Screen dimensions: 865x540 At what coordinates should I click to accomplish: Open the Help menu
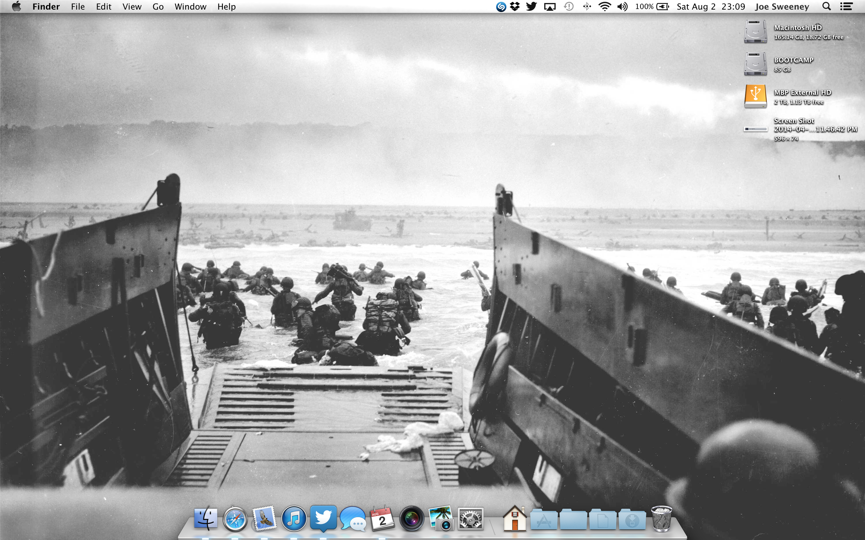pos(227,6)
